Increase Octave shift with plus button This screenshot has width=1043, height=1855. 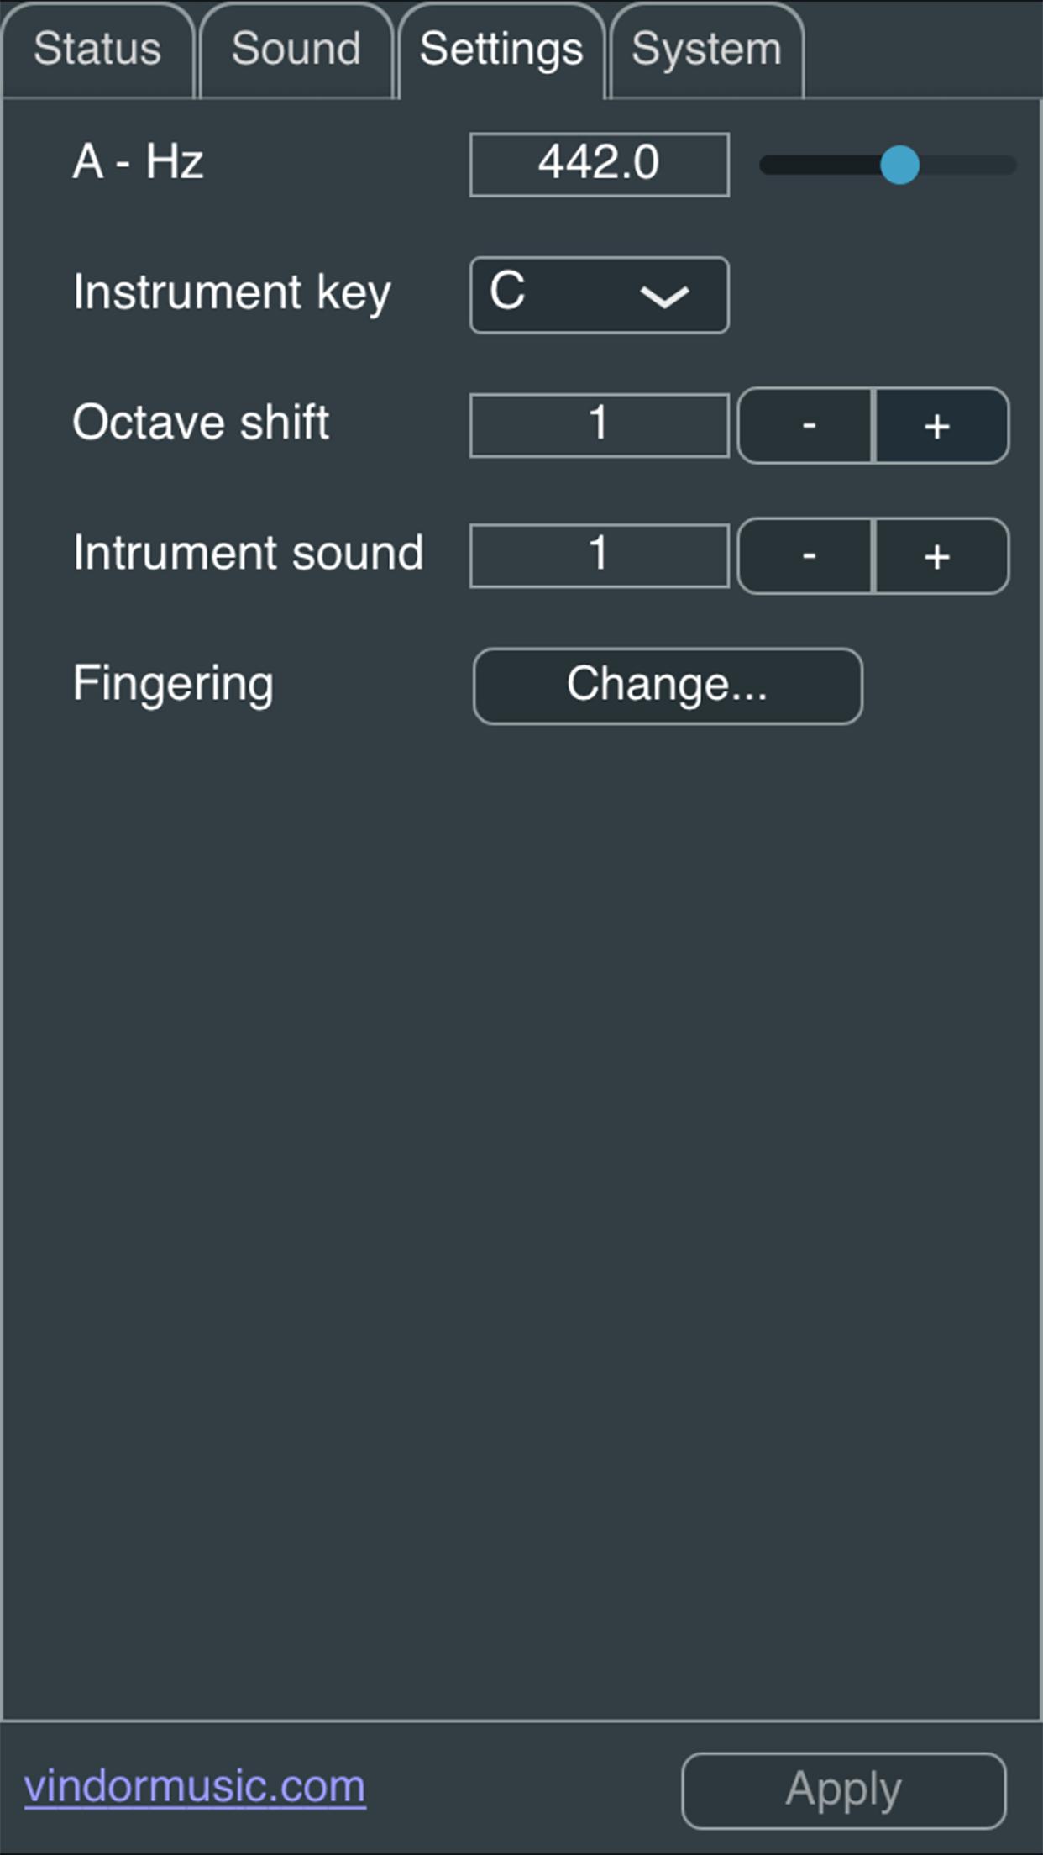pyautogui.click(x=940, y=426)
